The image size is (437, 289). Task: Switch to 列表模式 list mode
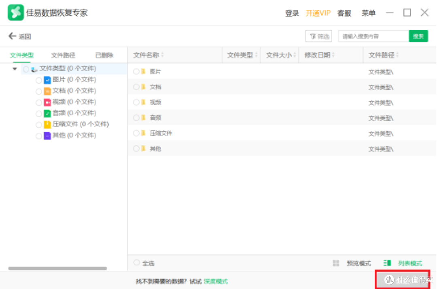point(410,263)
